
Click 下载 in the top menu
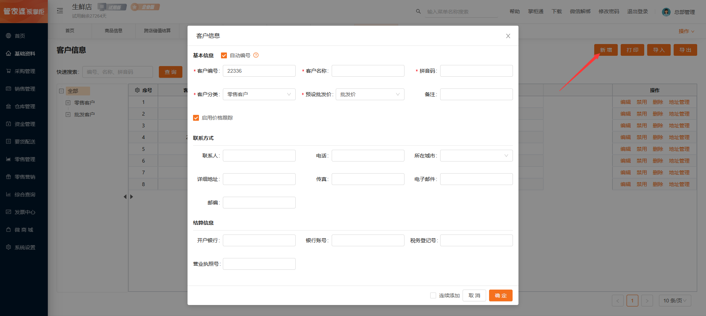pyautogui.click(x=557, y=11)
